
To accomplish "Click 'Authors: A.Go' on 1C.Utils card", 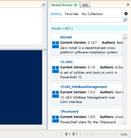I will 112,67.
